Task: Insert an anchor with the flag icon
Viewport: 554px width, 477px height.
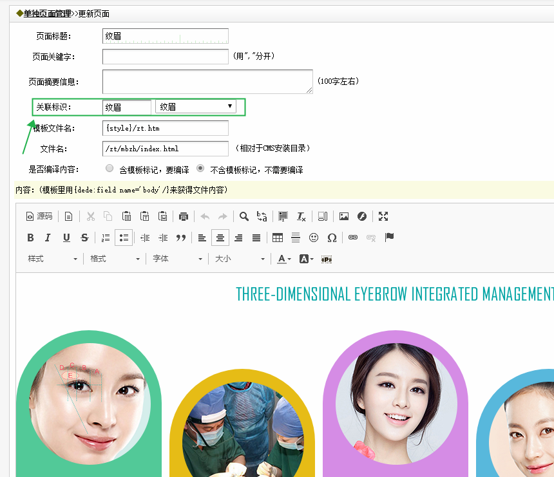Action: point(389,238)
